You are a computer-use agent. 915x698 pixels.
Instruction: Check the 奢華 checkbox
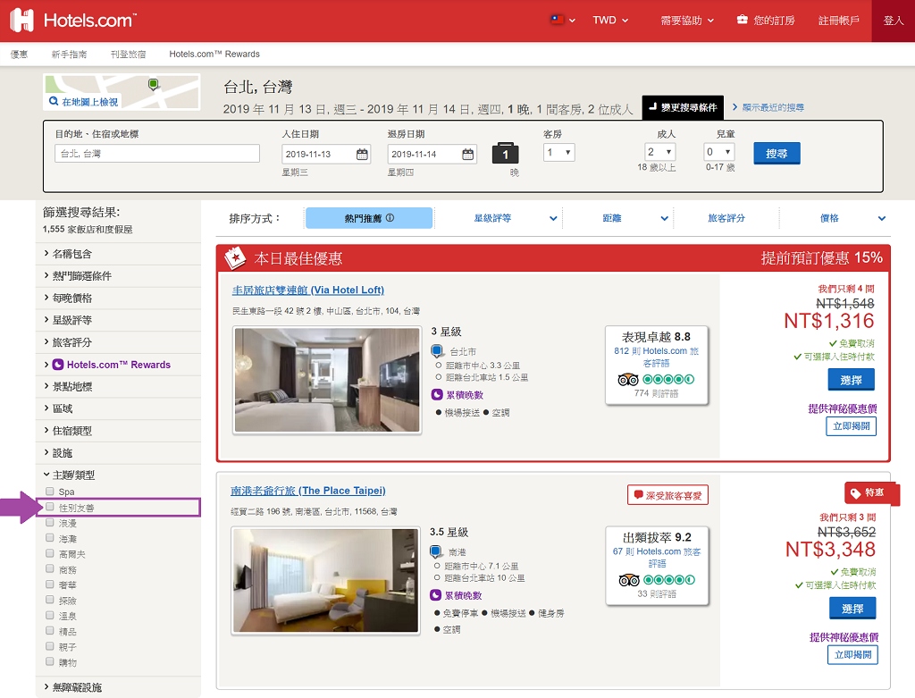click(x=50, y=584)
